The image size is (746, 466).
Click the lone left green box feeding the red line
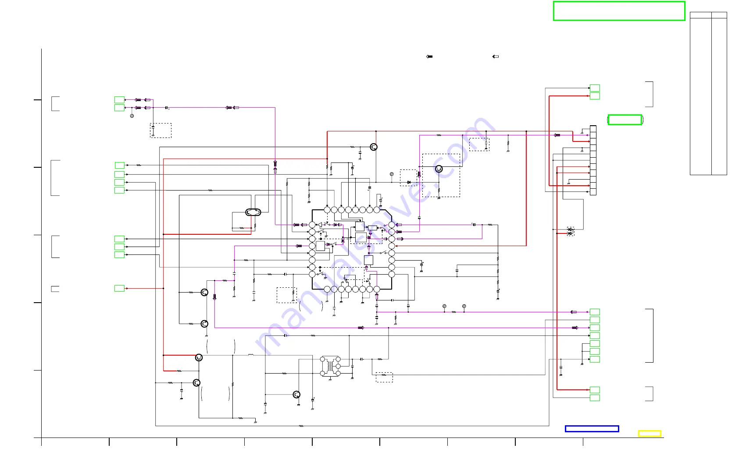[119, 288]
